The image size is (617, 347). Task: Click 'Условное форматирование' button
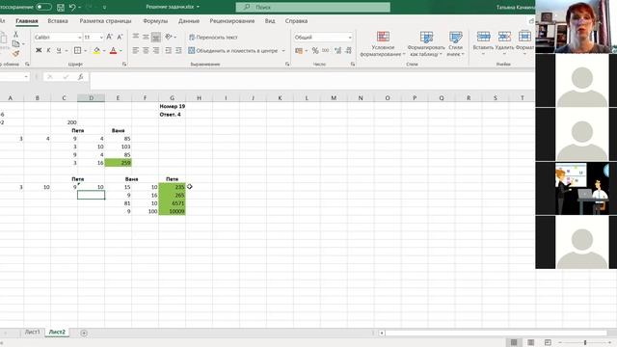coord(383,43)
